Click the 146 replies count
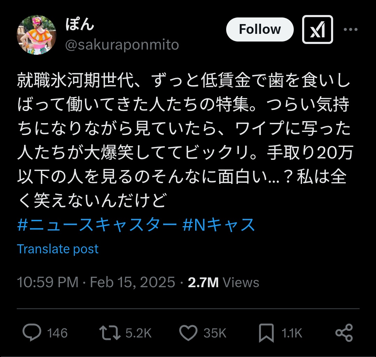 coord(57,333)
